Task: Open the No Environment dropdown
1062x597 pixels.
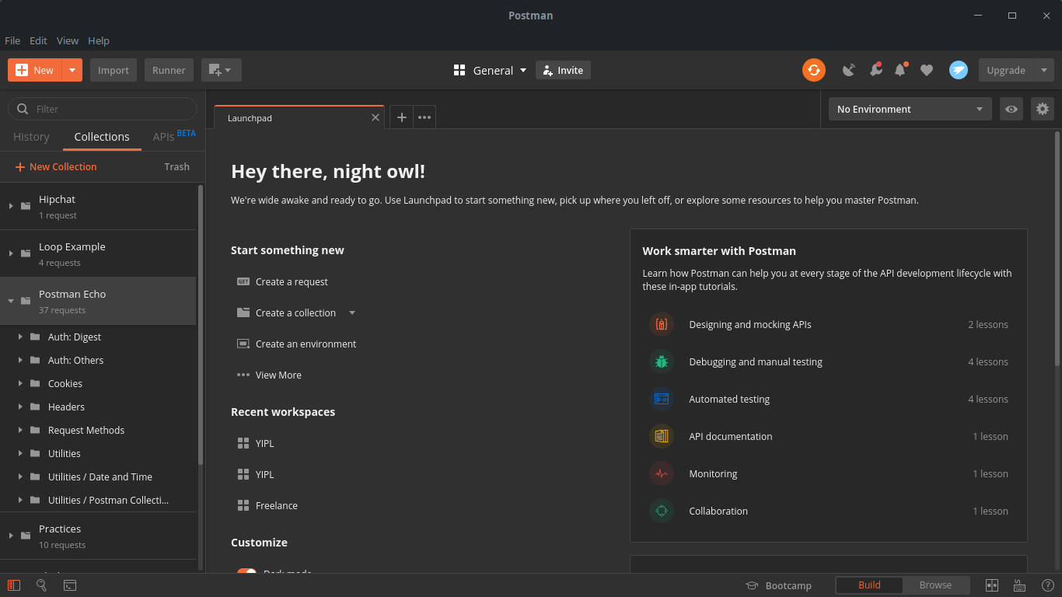Action: (x=910, y=109)
